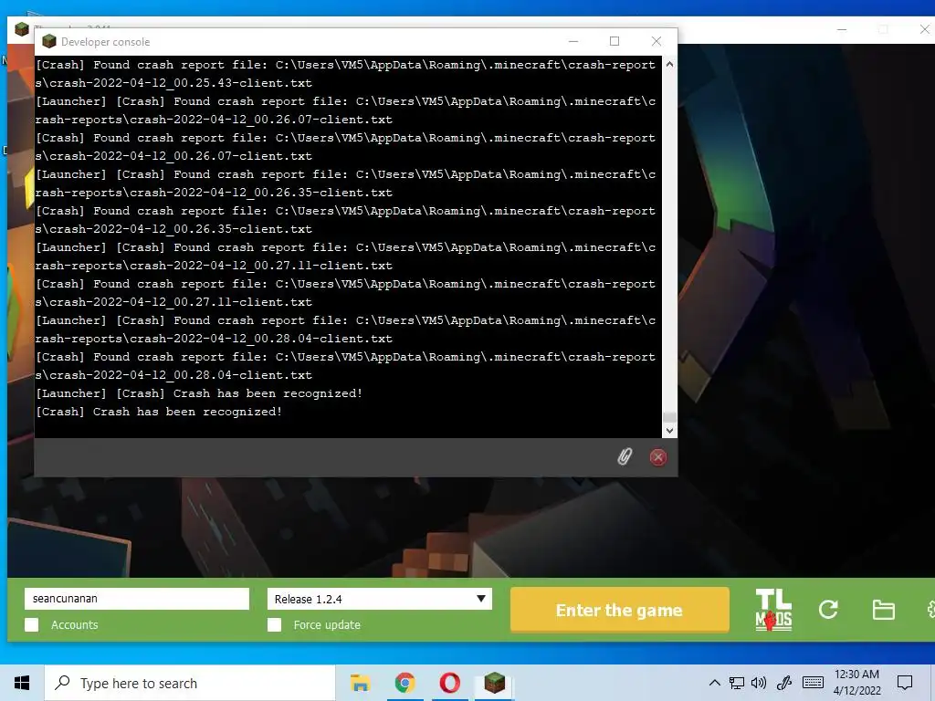Click the refresh versions icon
Screen dimensions: 935x701
[x=828, y=609]
